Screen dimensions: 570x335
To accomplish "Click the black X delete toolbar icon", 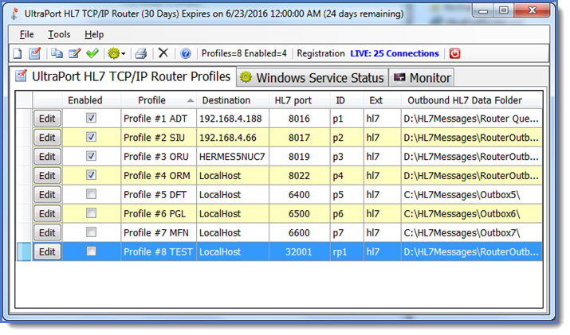I will (x=163, y=53).
